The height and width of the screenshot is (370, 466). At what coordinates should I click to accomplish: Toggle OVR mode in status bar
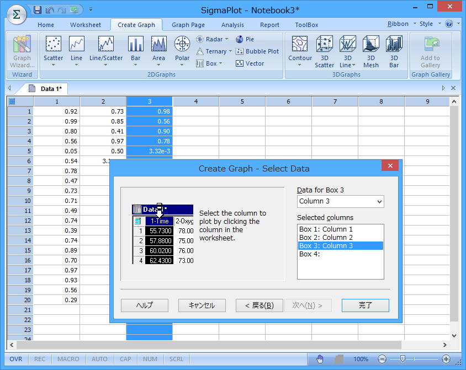[x=16, y=359]
